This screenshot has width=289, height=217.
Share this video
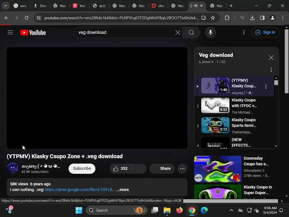pyautogui.click(x=162, y=168)
